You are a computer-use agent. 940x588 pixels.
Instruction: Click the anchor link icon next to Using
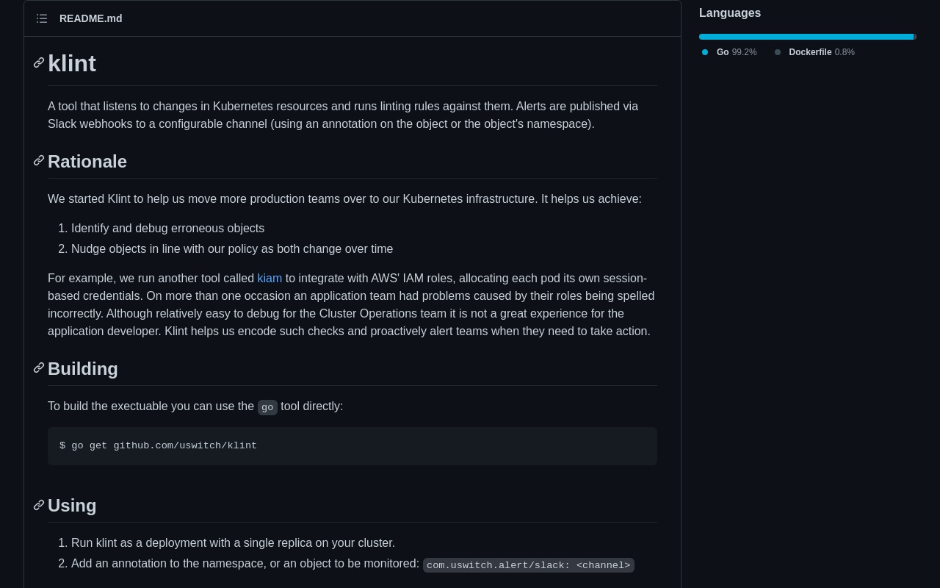(39, 505)
